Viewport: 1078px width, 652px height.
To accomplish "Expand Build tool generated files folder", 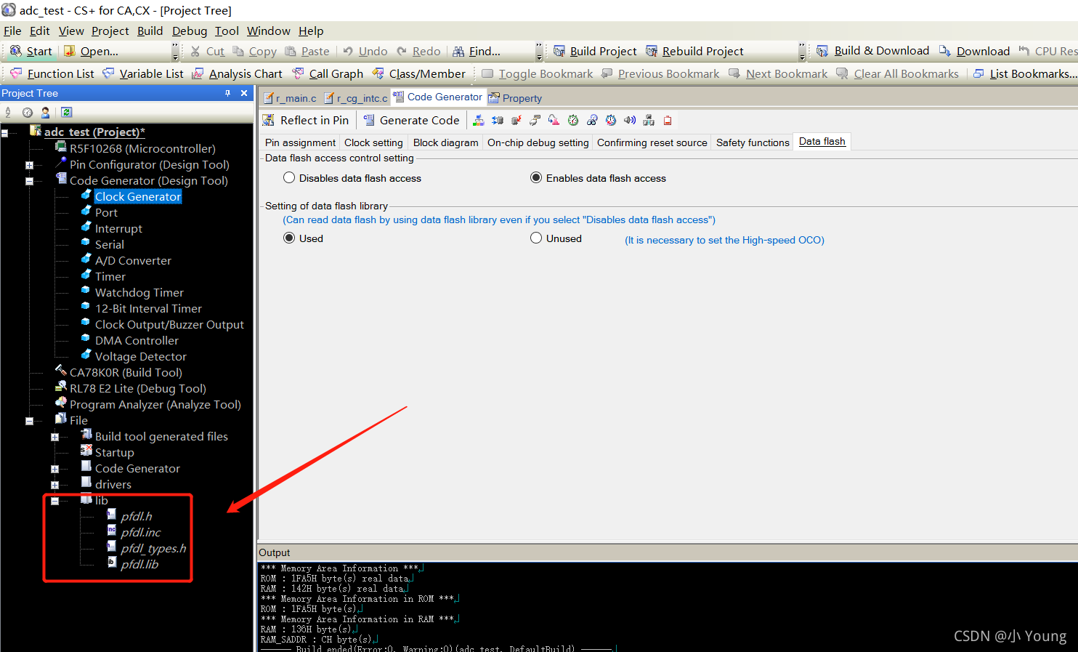I will [x=54, y=437].
